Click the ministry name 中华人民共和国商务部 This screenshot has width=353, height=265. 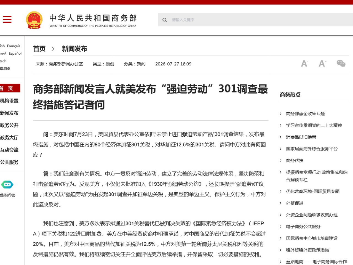click(93, 18)
